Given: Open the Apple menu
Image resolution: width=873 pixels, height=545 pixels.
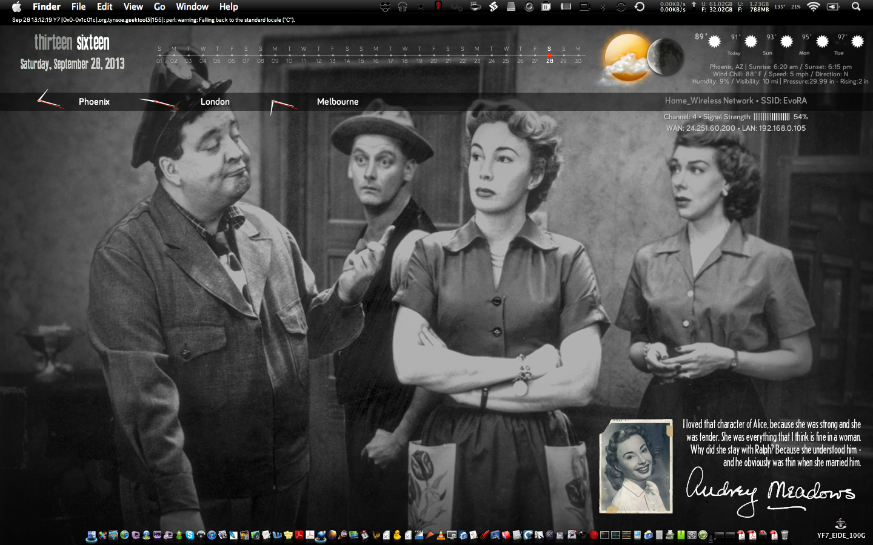Looking at the screenshot, I should [x=17, y=7].
